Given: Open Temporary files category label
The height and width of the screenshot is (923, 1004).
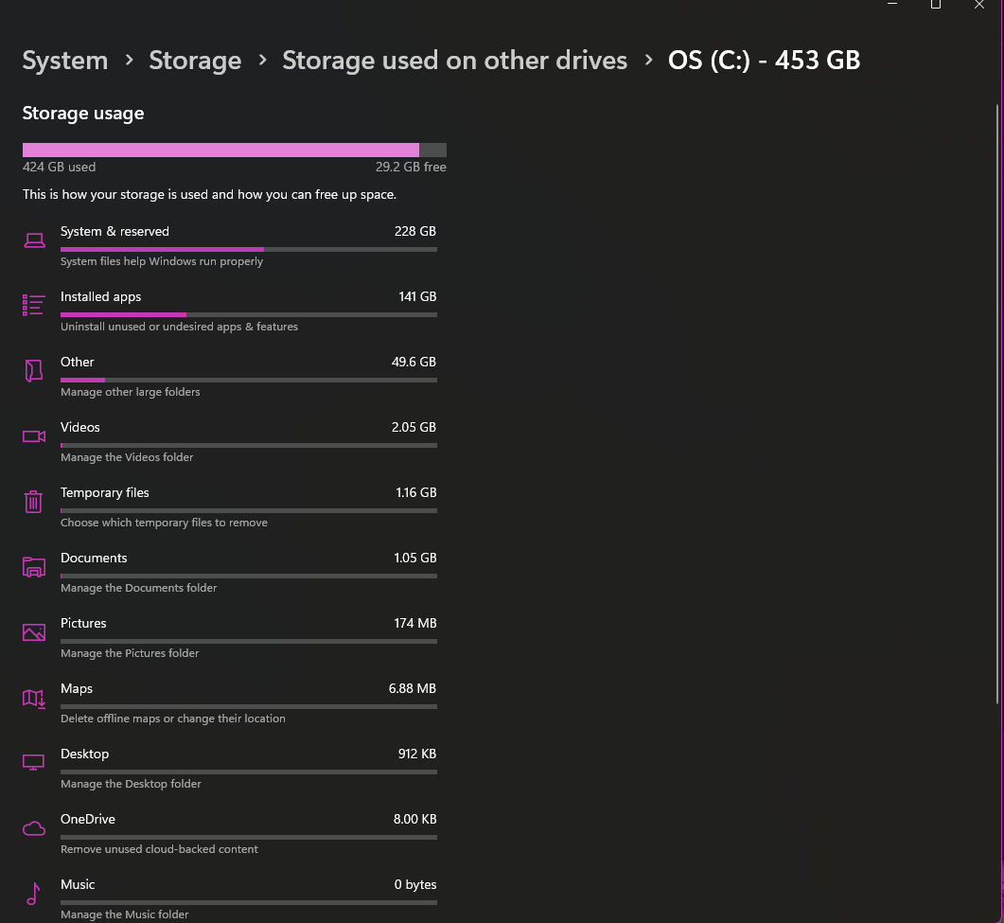Looking at the screenshot, I should (x=105, y=492).
